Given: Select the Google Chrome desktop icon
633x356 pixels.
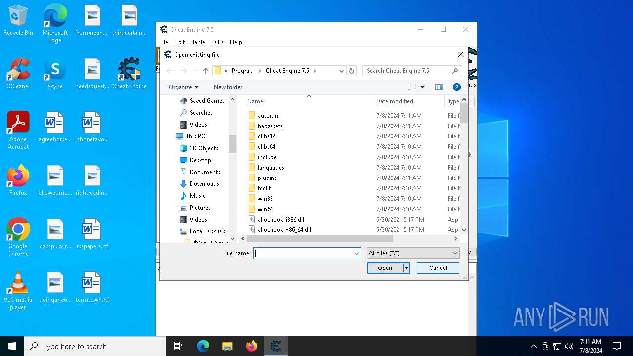Looking at the screenshot, I should (18, 237).
